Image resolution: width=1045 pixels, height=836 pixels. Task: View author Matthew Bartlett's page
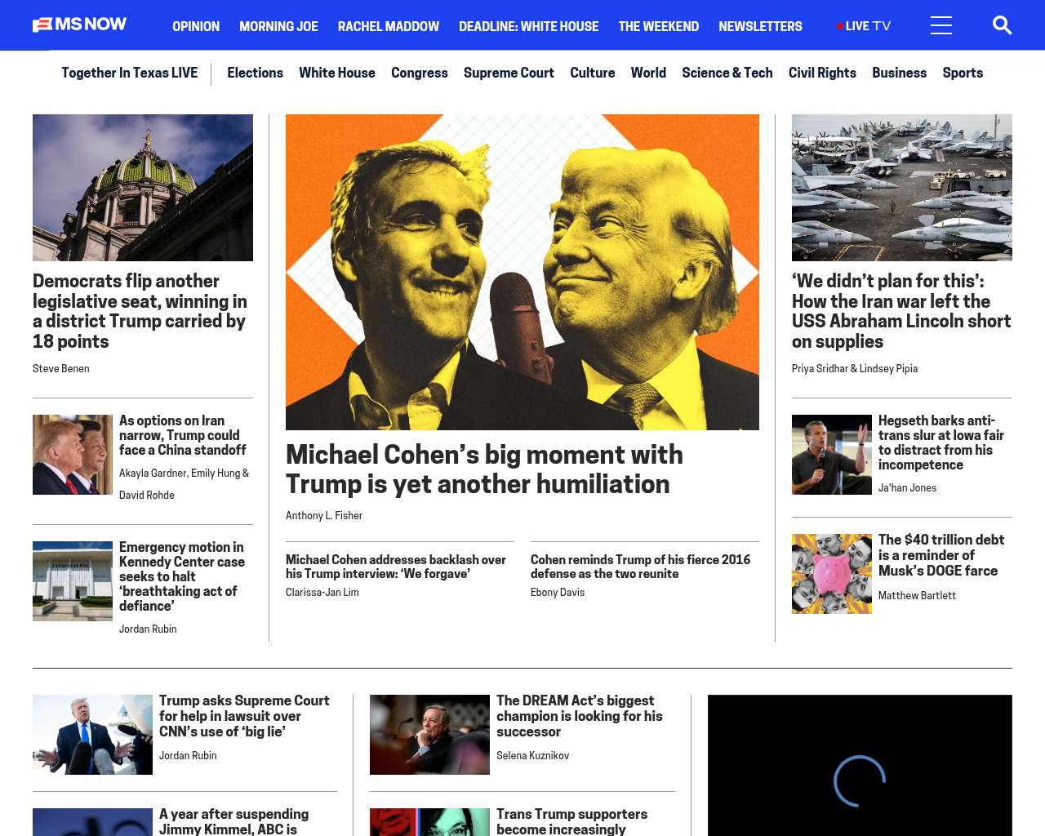(917, 596)
